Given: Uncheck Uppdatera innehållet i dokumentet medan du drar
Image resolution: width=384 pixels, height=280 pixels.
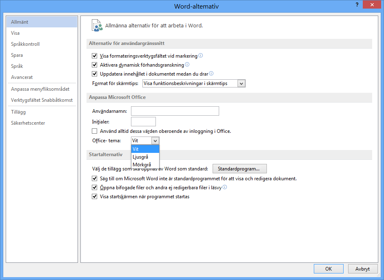Looking at the screenshot, I should pyautogui.click(x=95, y=74).
